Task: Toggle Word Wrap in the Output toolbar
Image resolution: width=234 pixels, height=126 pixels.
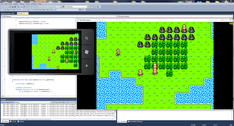Action: click(x=67, y=102)
